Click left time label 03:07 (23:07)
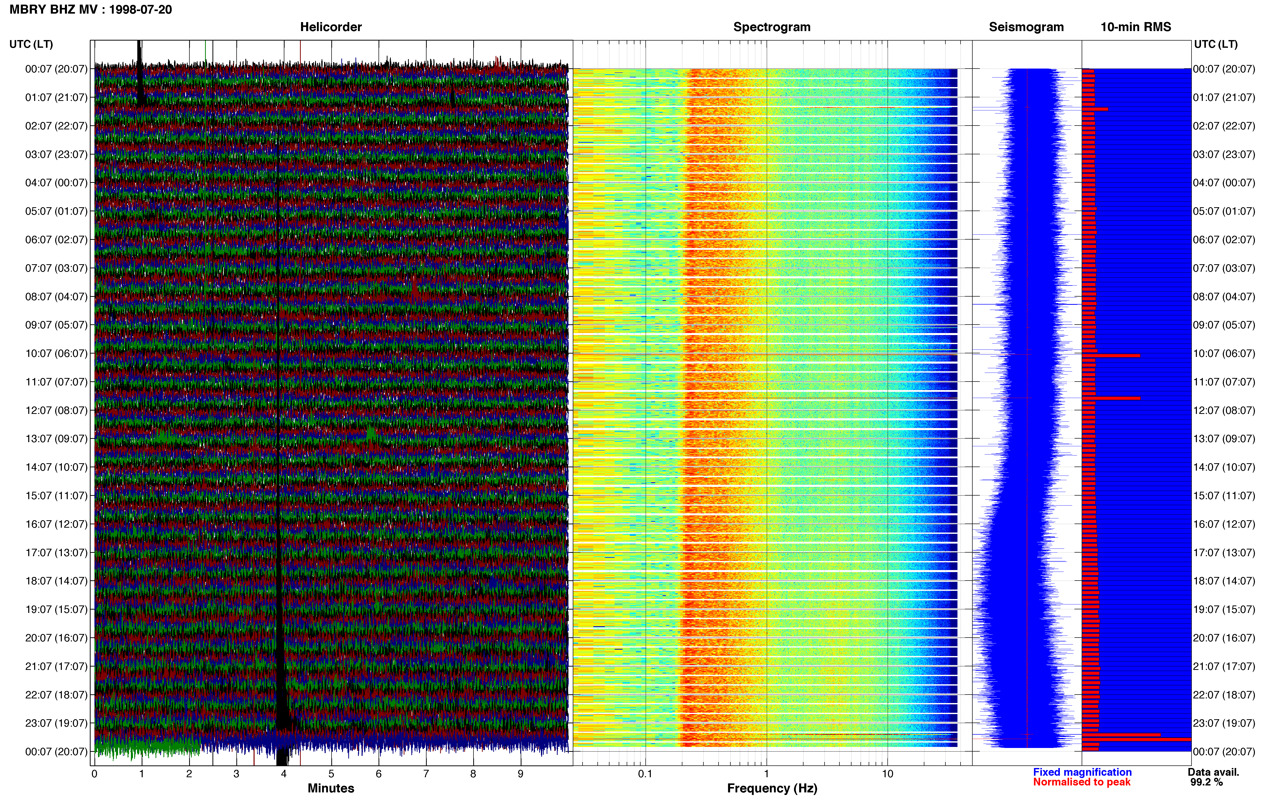The height and width of the screenshot is (806, 1288). [56, 155]
